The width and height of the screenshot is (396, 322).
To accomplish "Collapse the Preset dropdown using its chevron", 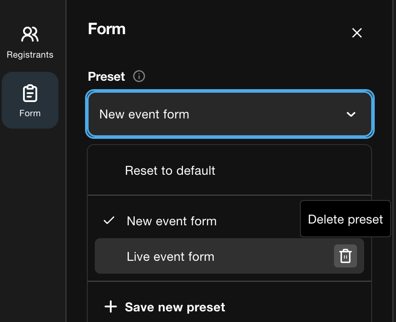I will click(351, 114).
